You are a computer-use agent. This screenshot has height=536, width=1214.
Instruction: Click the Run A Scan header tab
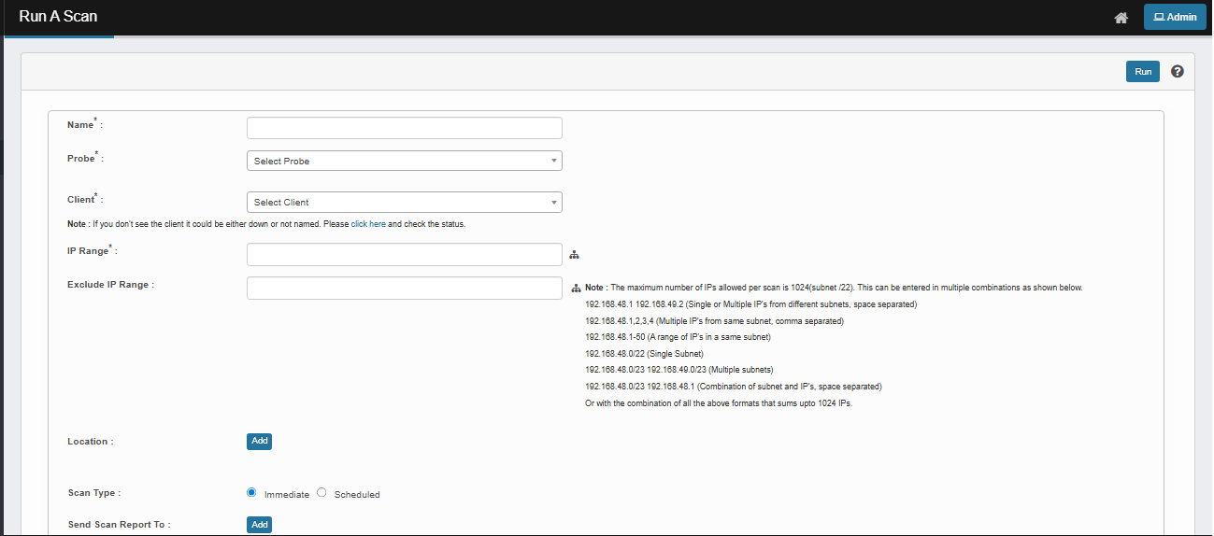(58, 17)
